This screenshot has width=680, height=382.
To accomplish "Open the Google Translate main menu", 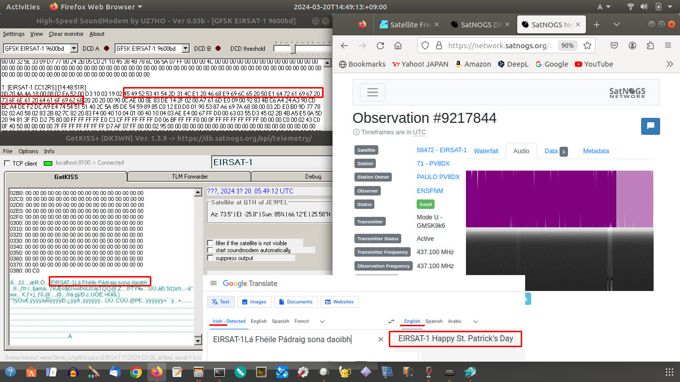I will tap(214, 283).
